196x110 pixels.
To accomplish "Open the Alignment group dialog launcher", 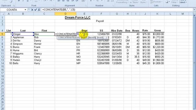I will 86,6.
